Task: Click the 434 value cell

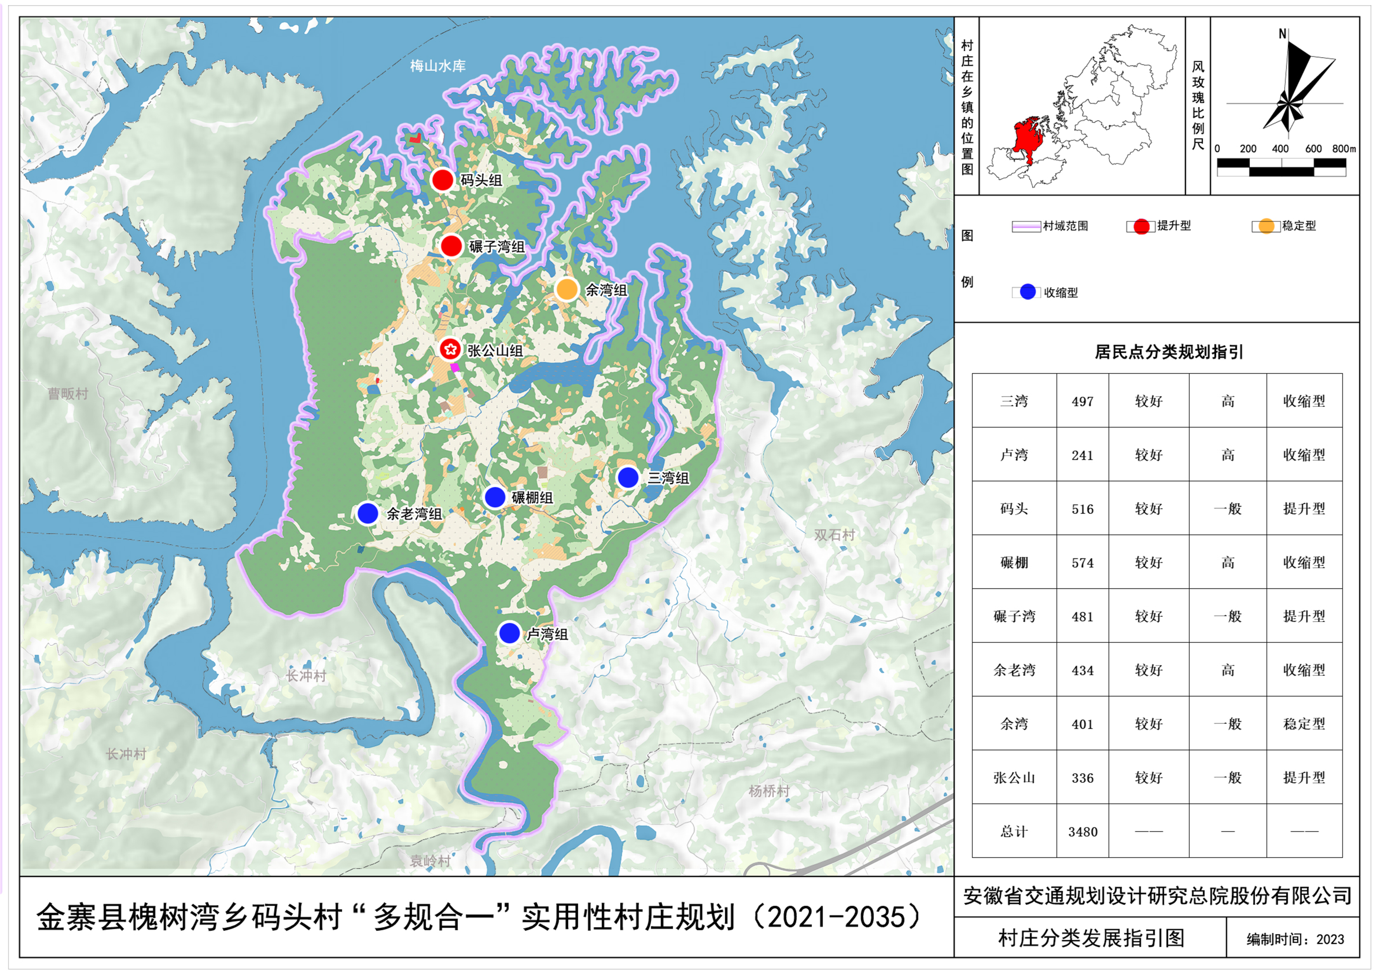Action: (x=1082, y=670)
